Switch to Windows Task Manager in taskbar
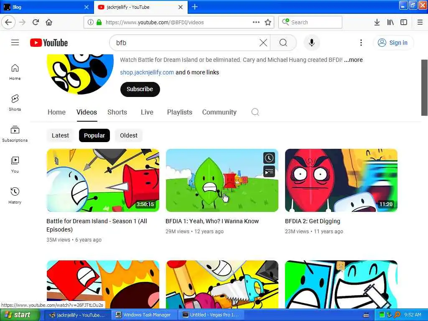 (x=144, y=315)
